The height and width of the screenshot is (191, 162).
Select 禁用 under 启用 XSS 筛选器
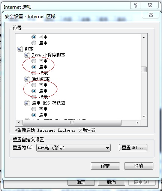tap(34, 109)
